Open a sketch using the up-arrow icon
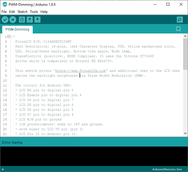Screen dimensions: 188x172 30,19
